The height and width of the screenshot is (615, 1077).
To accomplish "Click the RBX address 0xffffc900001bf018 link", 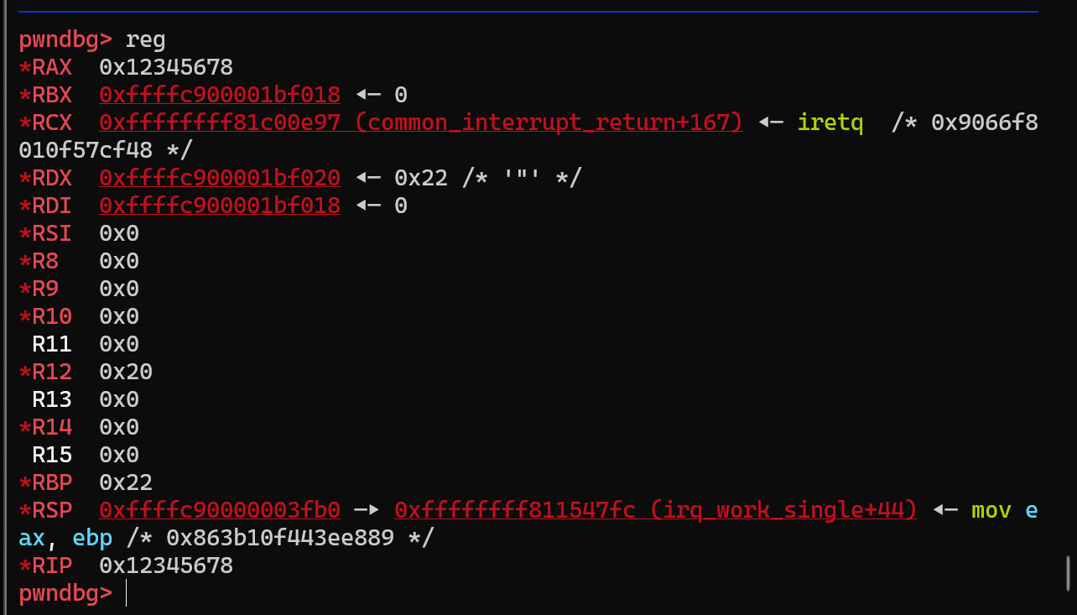I will [x=220, y=94].
